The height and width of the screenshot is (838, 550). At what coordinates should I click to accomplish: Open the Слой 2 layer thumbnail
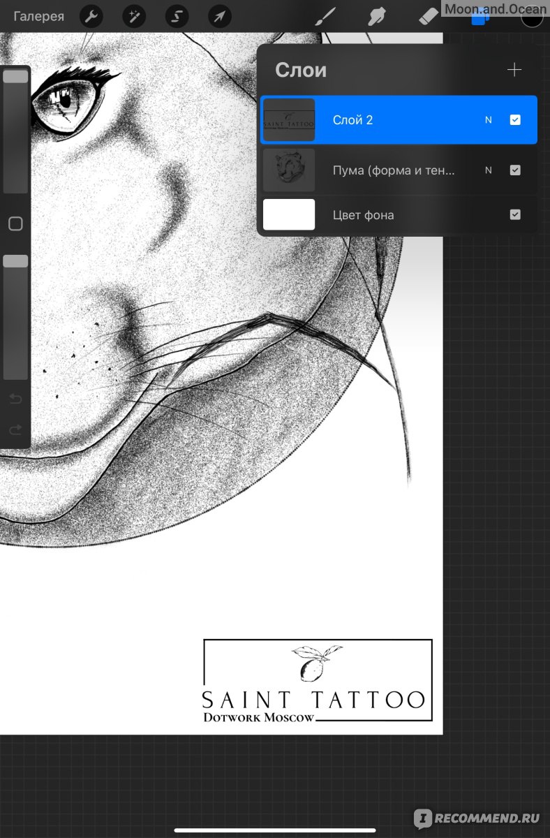pyautogui.click(x=289, y=120)
